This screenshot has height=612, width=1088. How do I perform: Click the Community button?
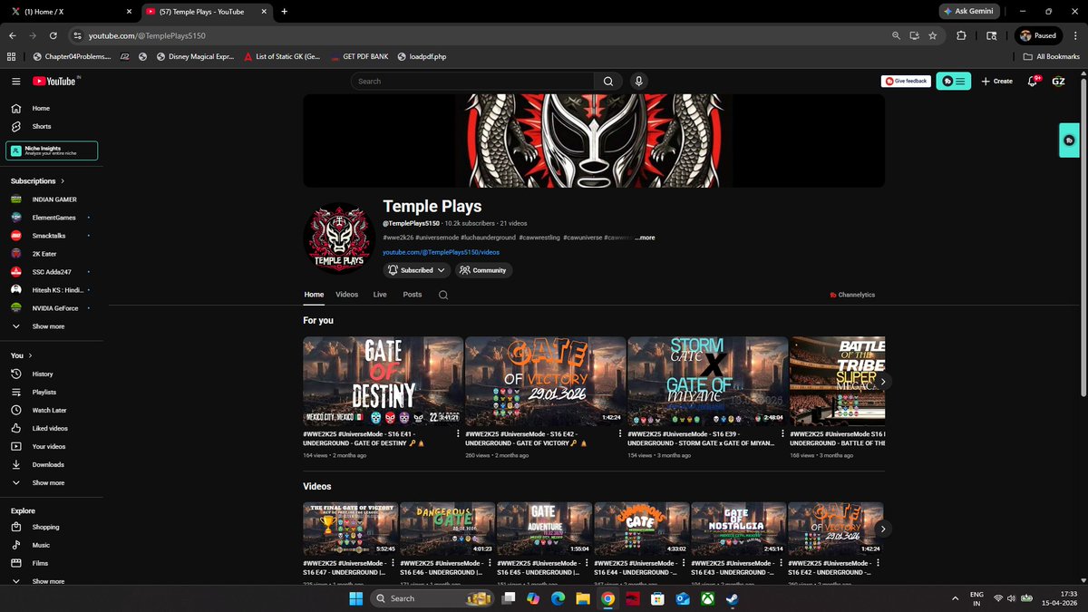(x=483, y=270)
